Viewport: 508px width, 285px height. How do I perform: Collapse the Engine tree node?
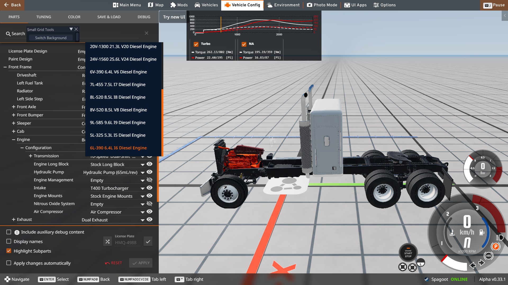pos(13,140)
